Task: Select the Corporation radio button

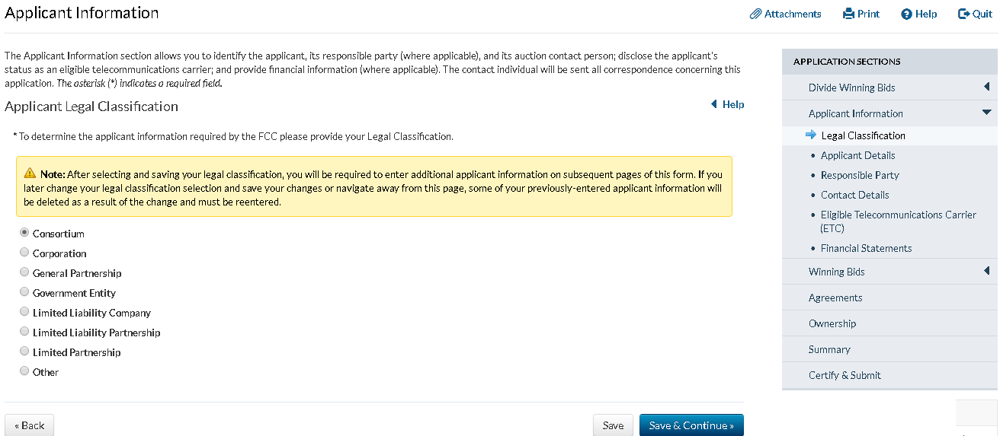Action: point(25,253)
